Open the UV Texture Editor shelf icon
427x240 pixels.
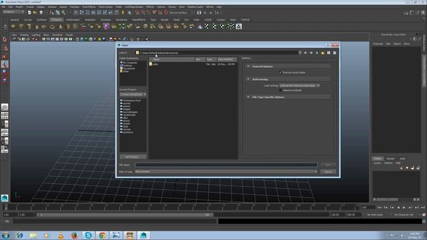coord(239,27)
